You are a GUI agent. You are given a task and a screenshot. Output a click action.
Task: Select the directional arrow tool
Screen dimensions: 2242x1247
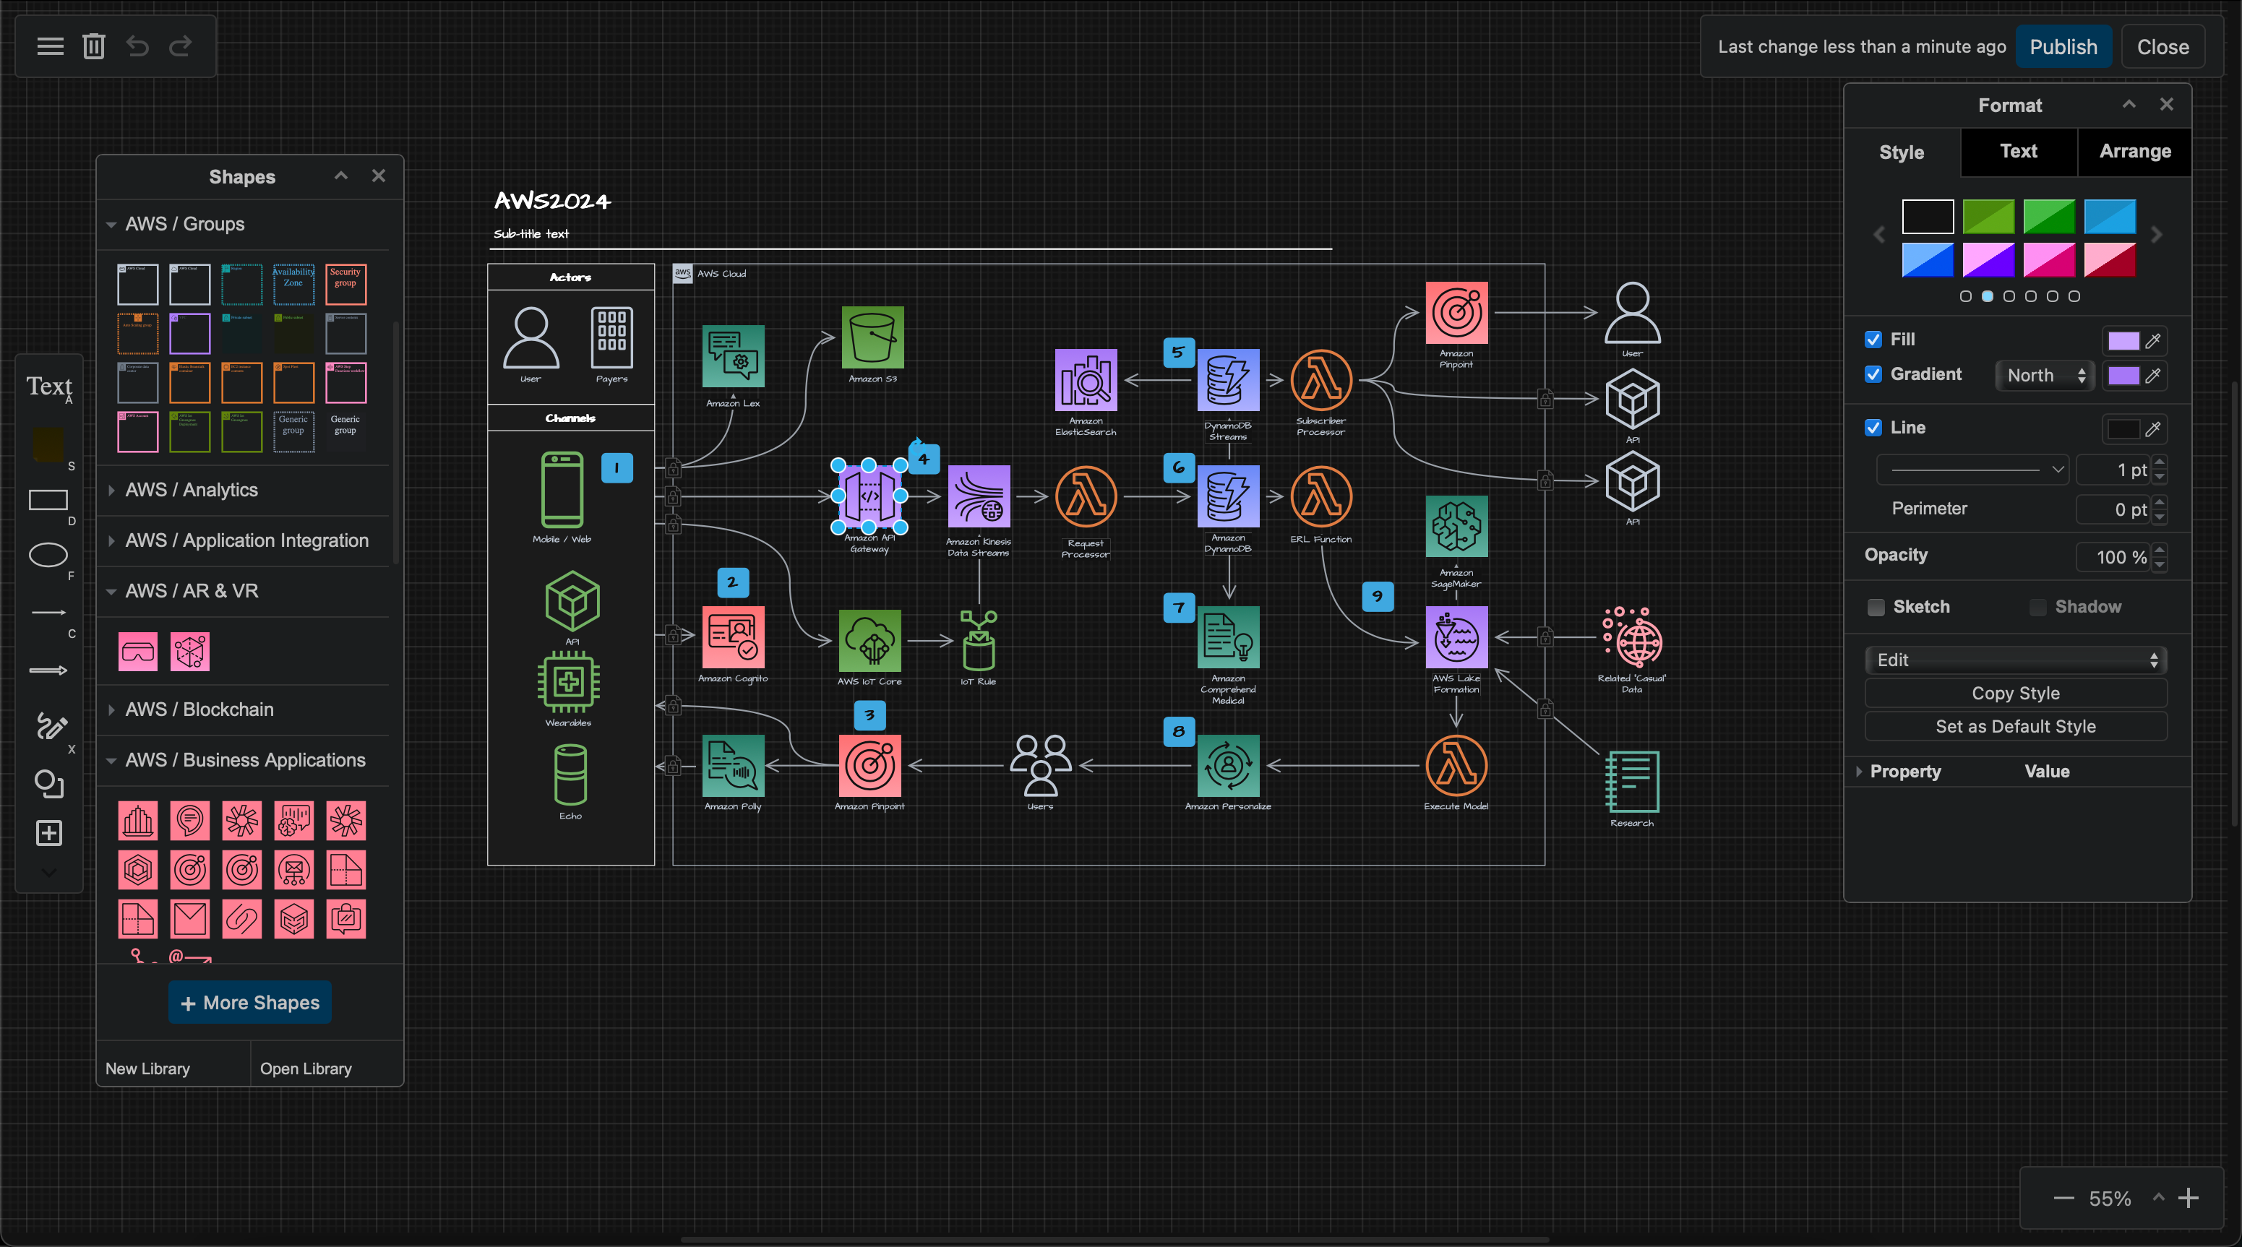pos(50,670)
